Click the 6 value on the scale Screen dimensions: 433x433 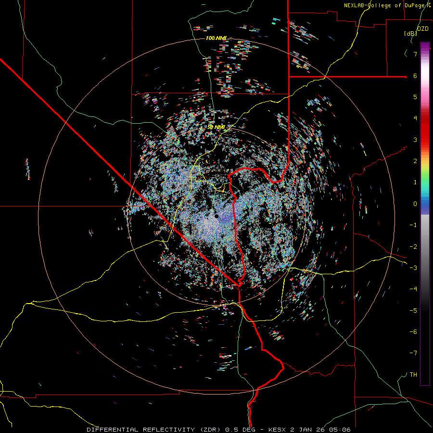[x=415, y=76]
